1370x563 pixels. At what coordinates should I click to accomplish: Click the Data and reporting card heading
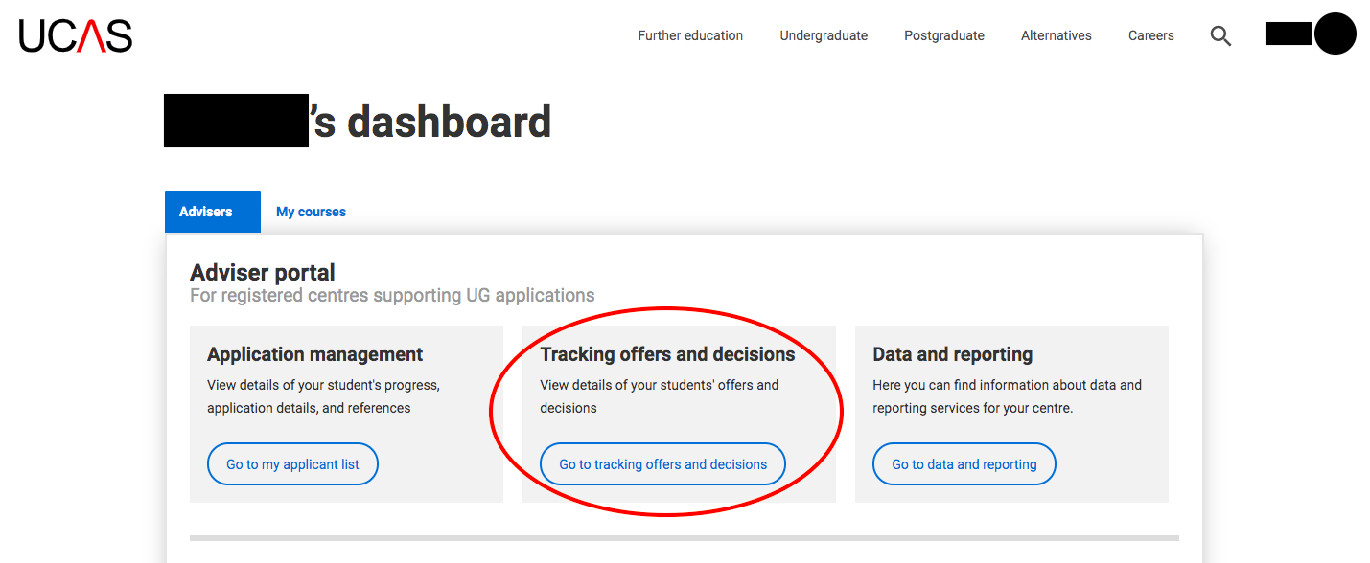click(x=952, y=354)
